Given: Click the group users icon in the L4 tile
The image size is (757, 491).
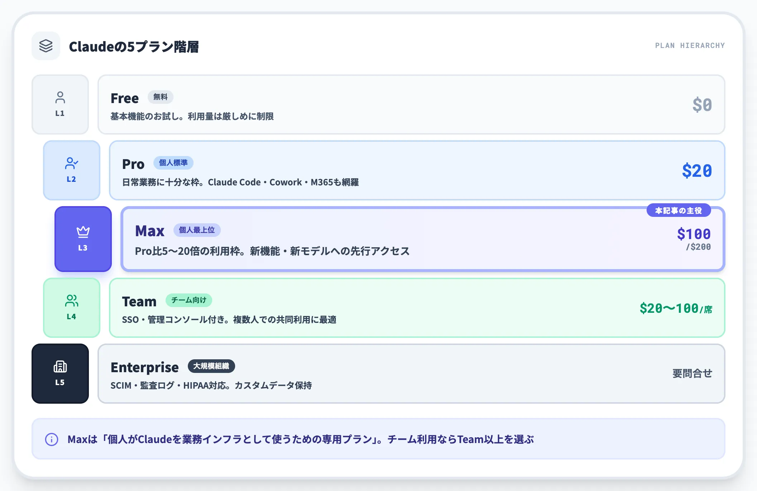Looking at the screenshot, I should 72,301.
